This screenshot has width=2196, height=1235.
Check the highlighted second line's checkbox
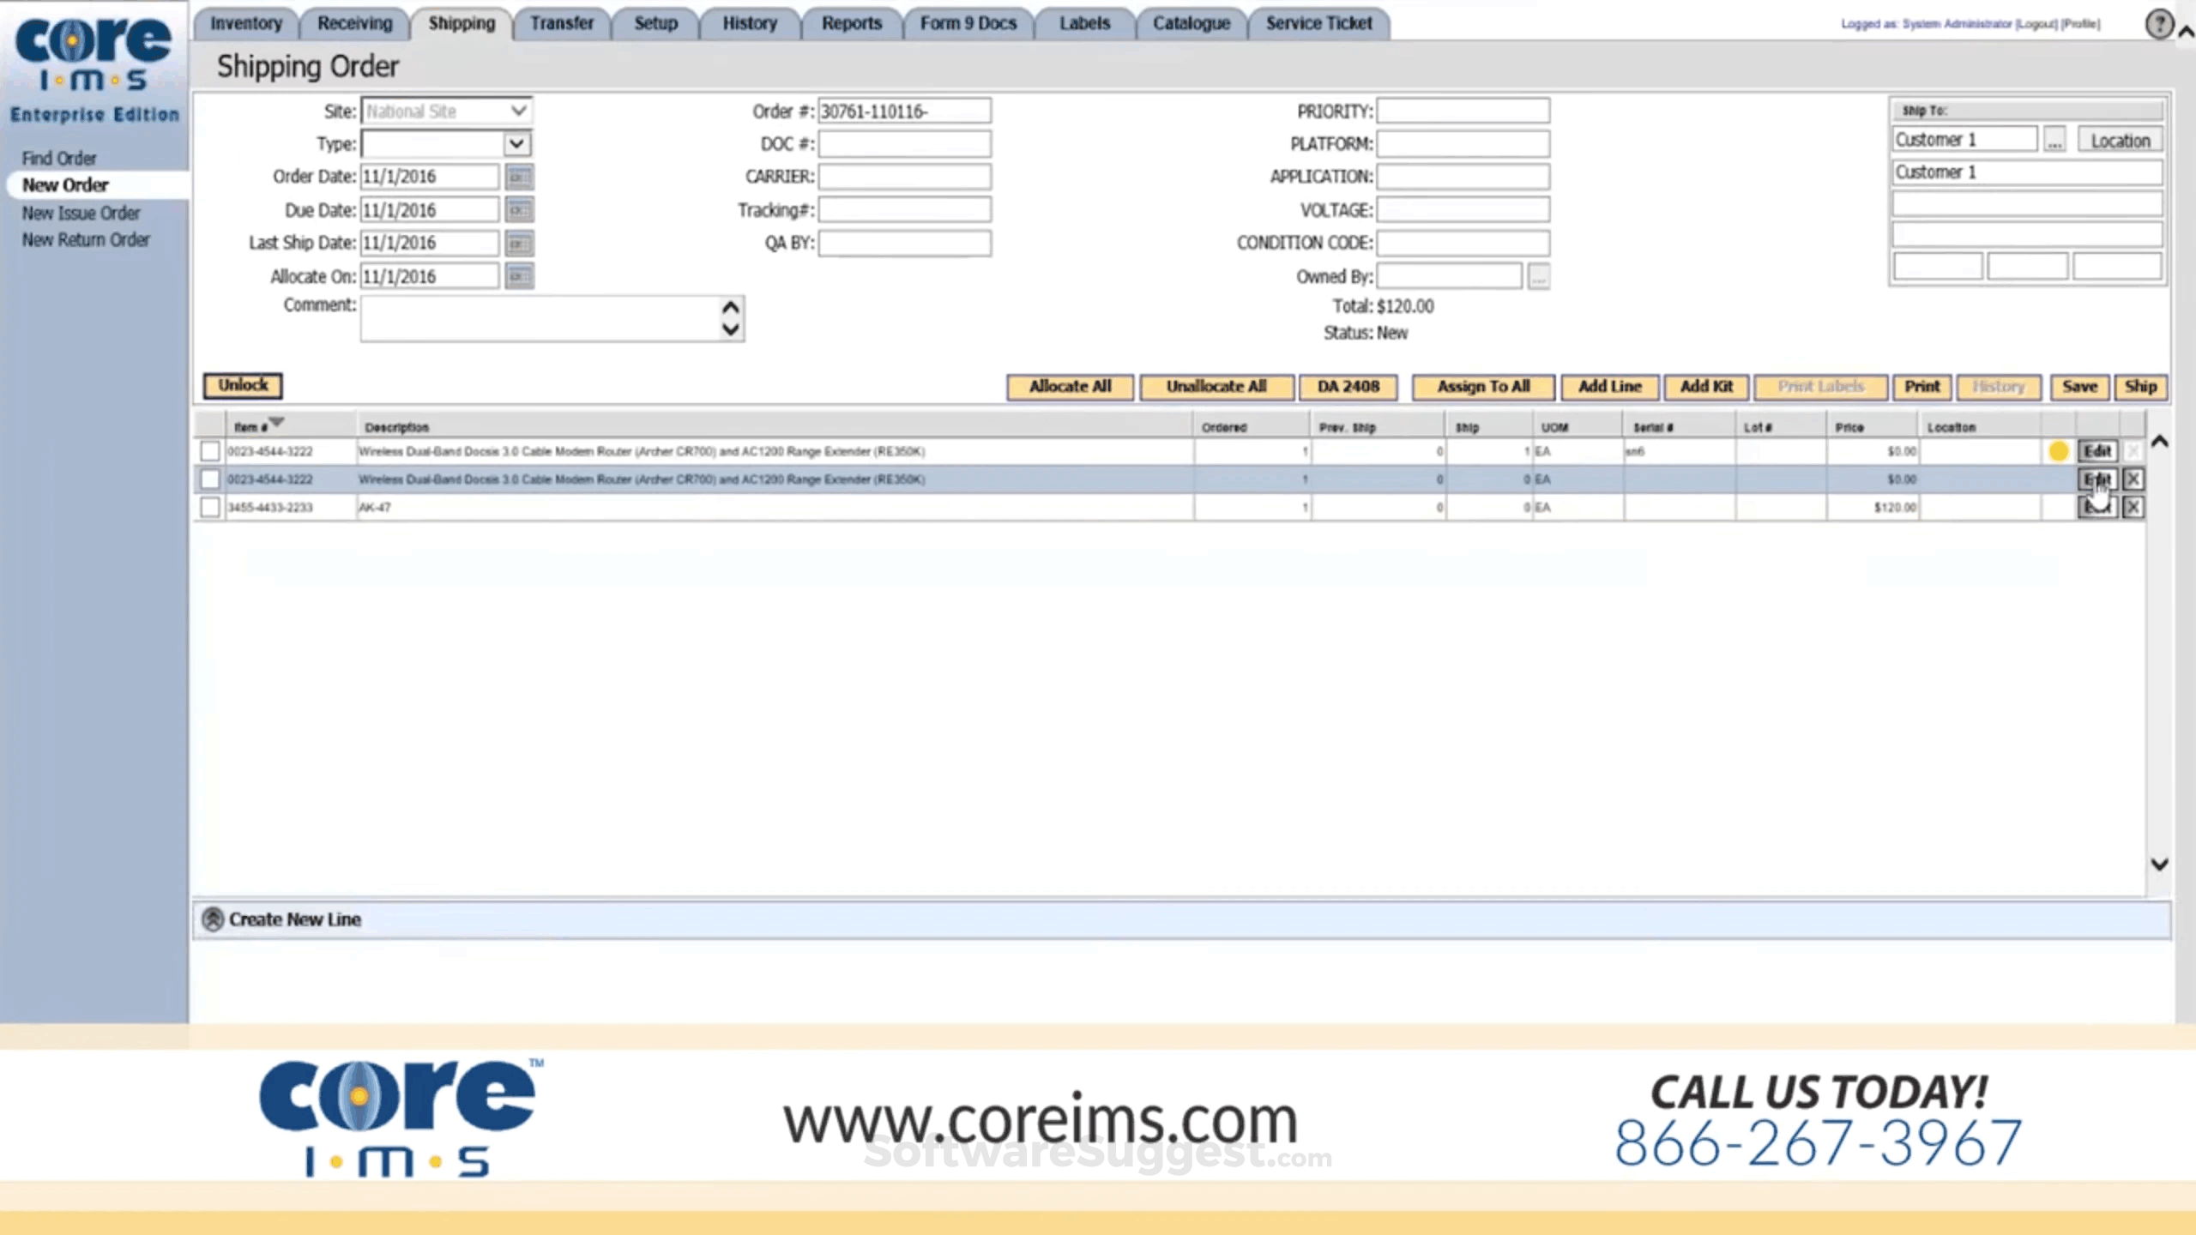(x=209, y=479)
